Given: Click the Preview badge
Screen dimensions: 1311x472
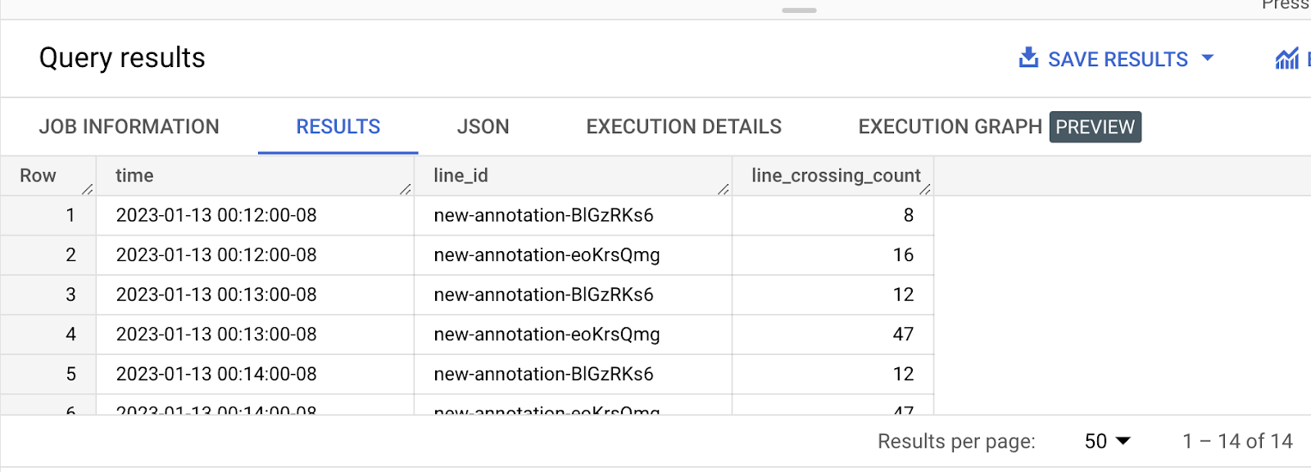Looking at the screenshot, I should [x=1095, y=127].
